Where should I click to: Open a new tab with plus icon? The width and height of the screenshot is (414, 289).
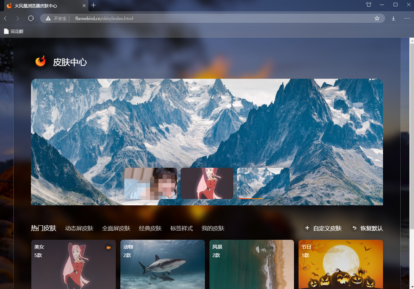pos(93,5)
